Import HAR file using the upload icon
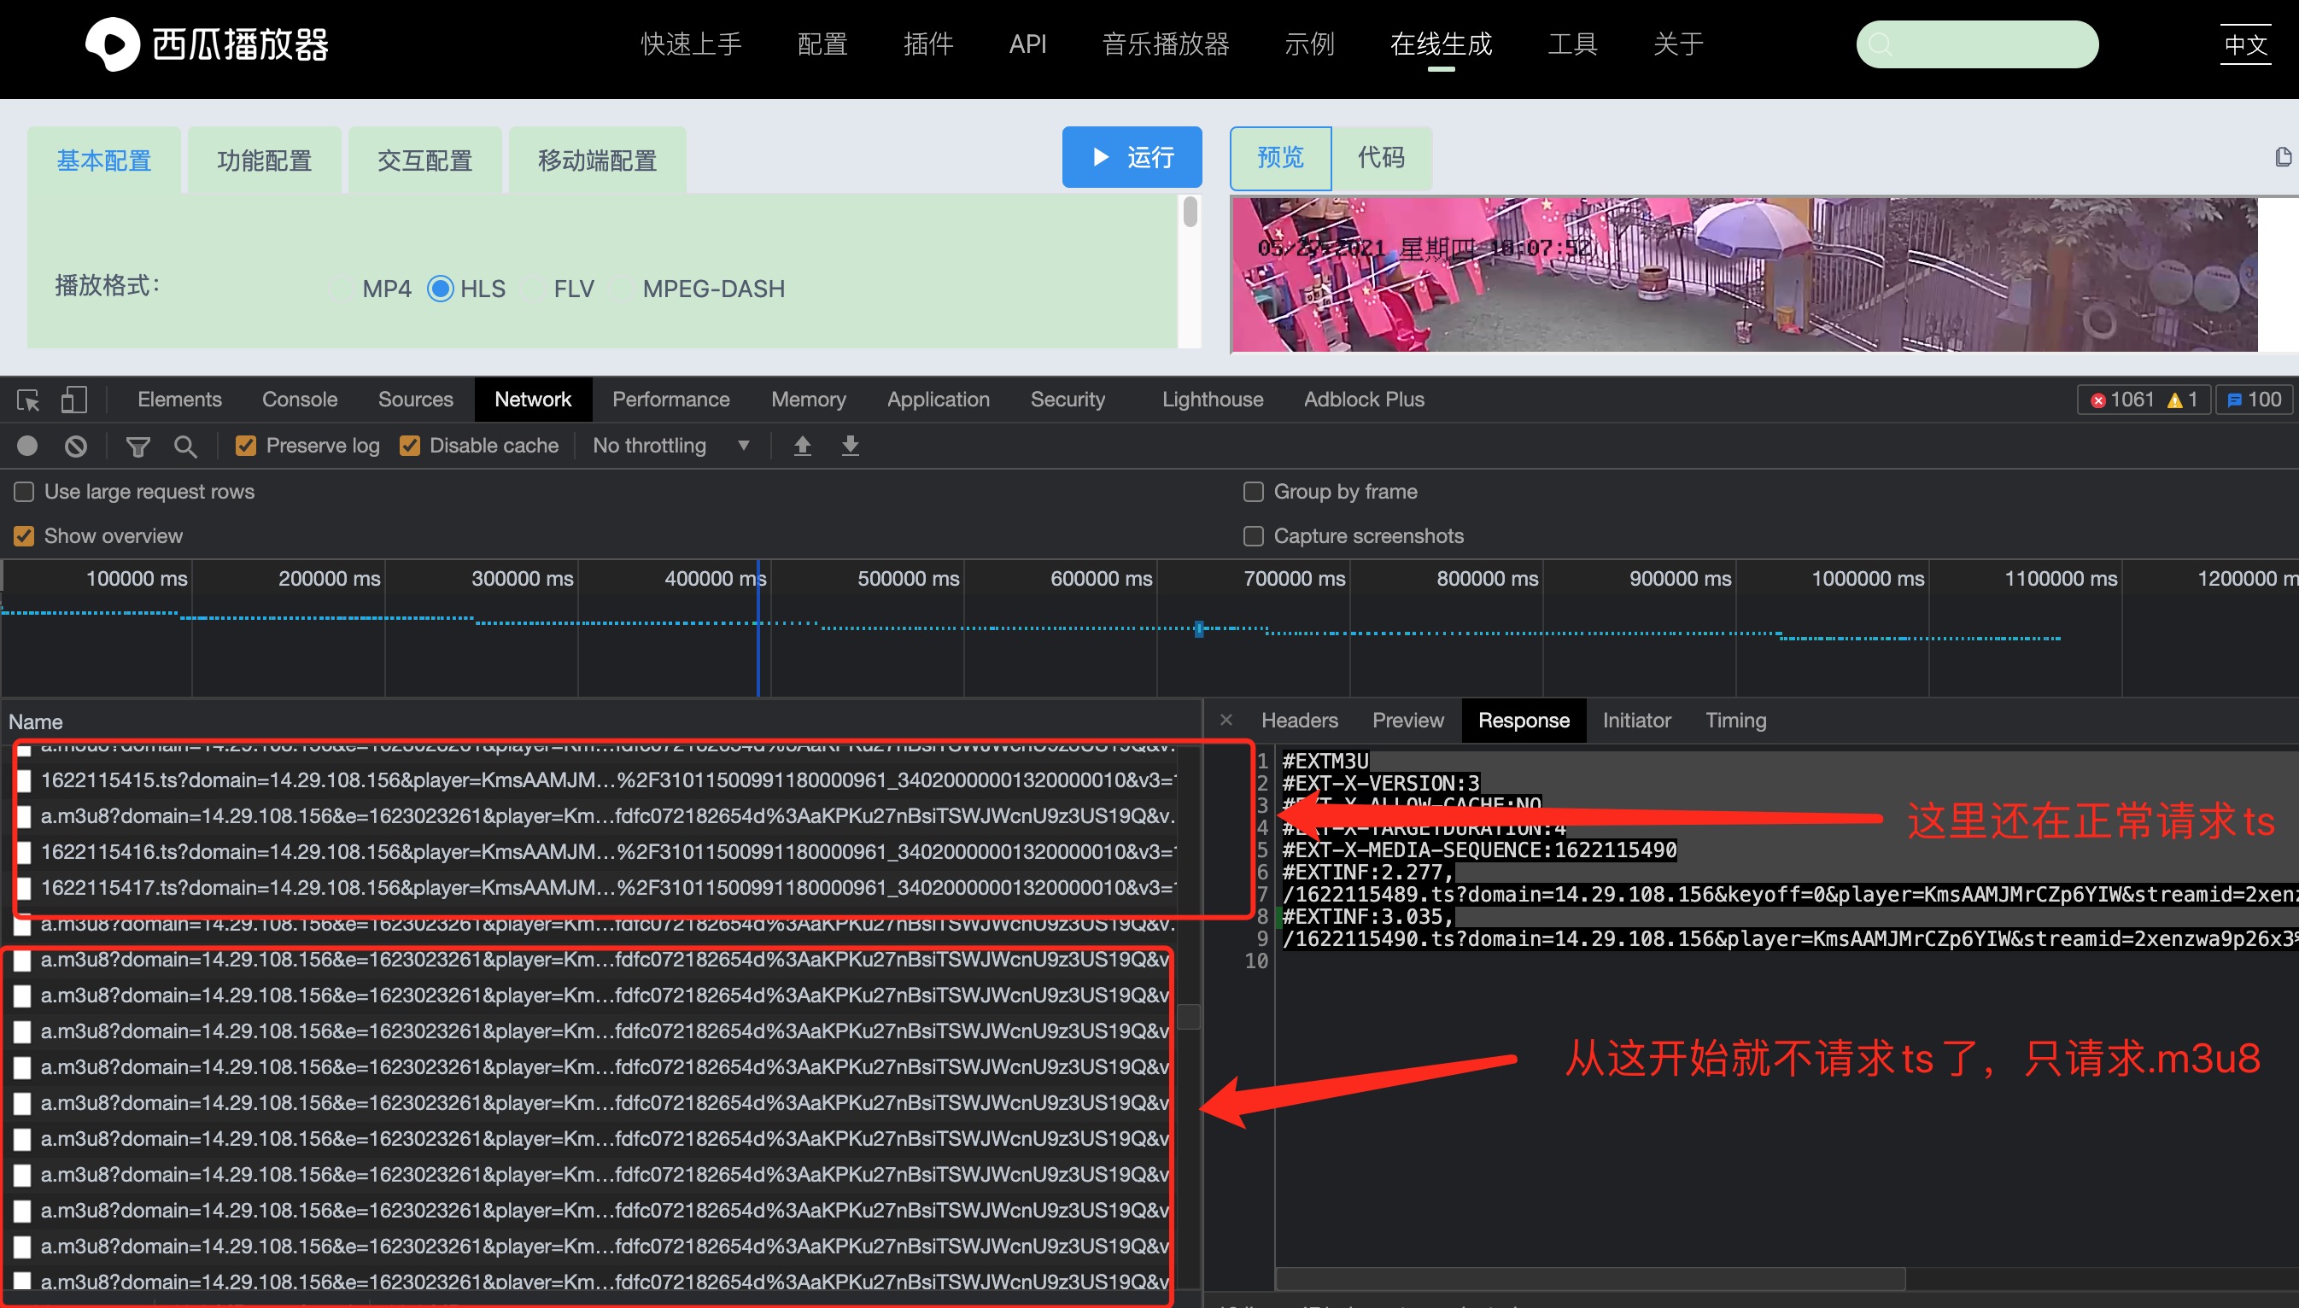 point(802,446)
